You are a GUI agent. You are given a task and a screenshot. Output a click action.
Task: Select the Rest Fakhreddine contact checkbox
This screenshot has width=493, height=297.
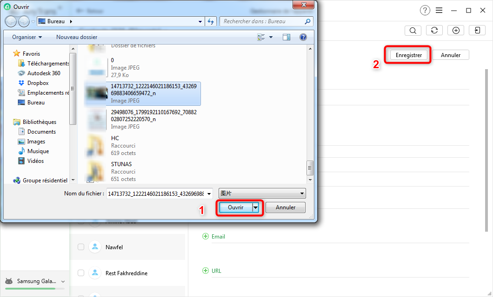(x=81, y=273)
